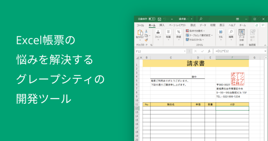The image size is (268, 141).
Task: Open the 編集 editing group
Action: click(231, 35)
